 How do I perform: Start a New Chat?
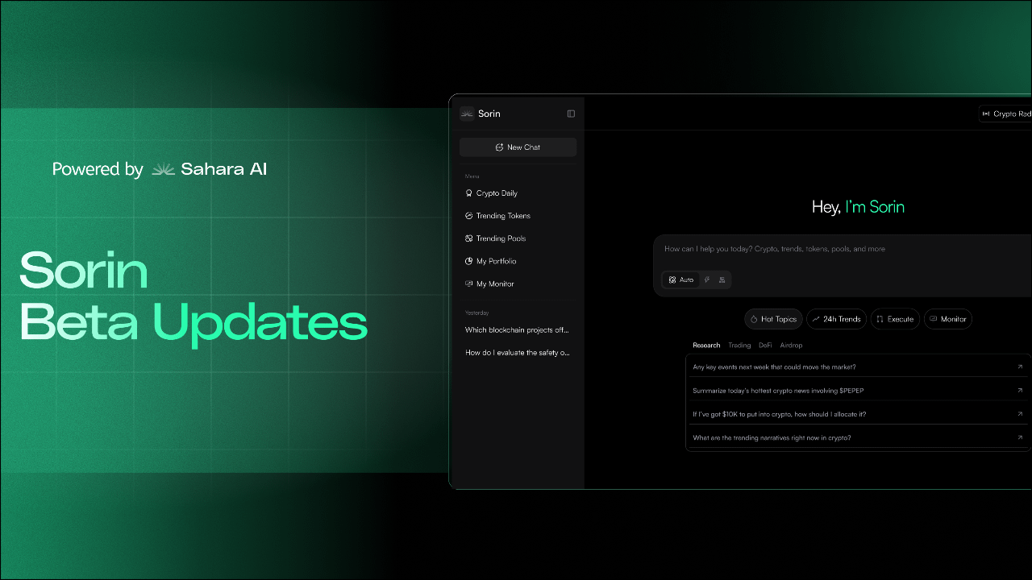[518, 147]
